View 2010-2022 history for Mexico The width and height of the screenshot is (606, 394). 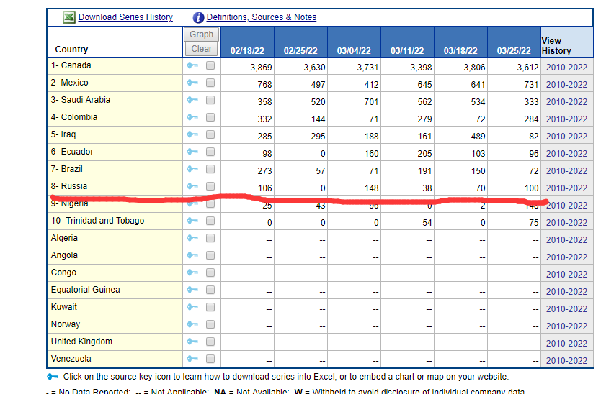(566, 85)
